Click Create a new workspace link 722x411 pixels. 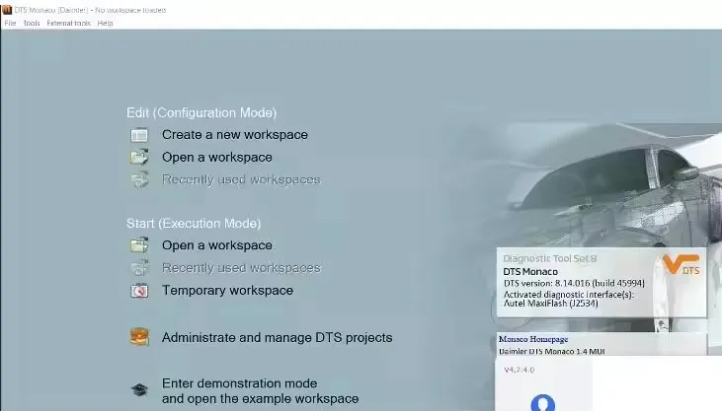pyautogui.click(x=235, y=135)
